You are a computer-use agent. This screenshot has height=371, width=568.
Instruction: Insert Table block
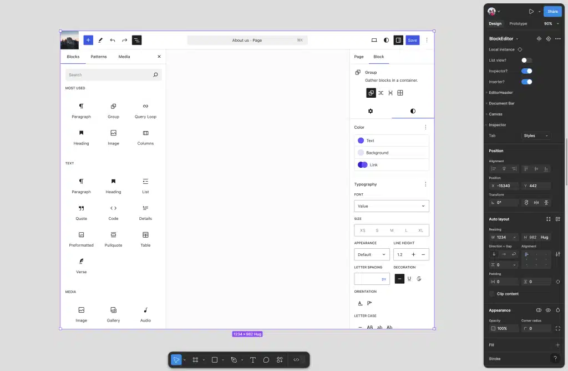pyautogui.click(x=145, y=240)
